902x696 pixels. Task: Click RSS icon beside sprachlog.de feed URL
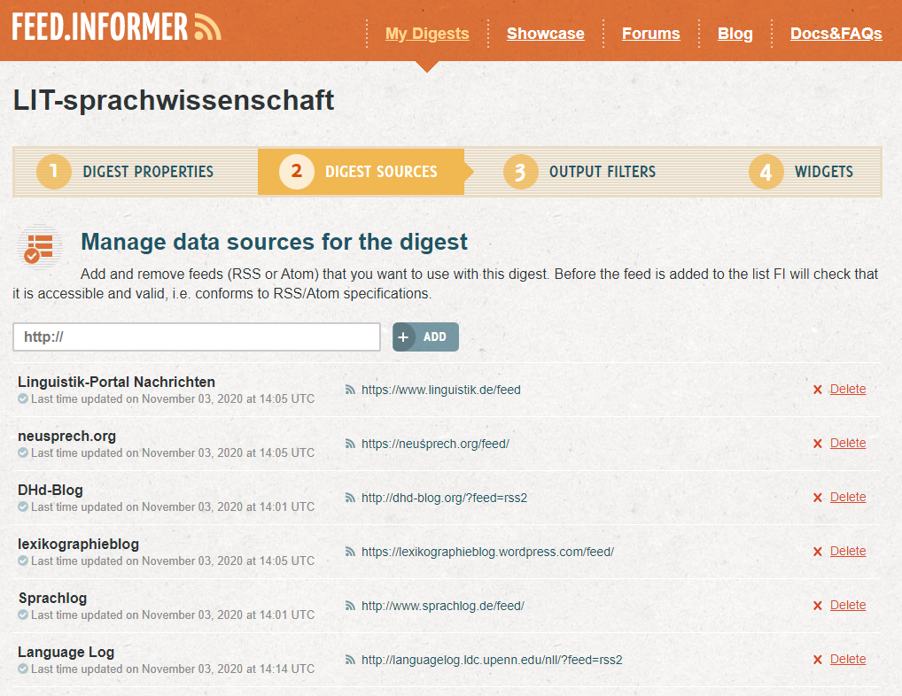(350, 606)
